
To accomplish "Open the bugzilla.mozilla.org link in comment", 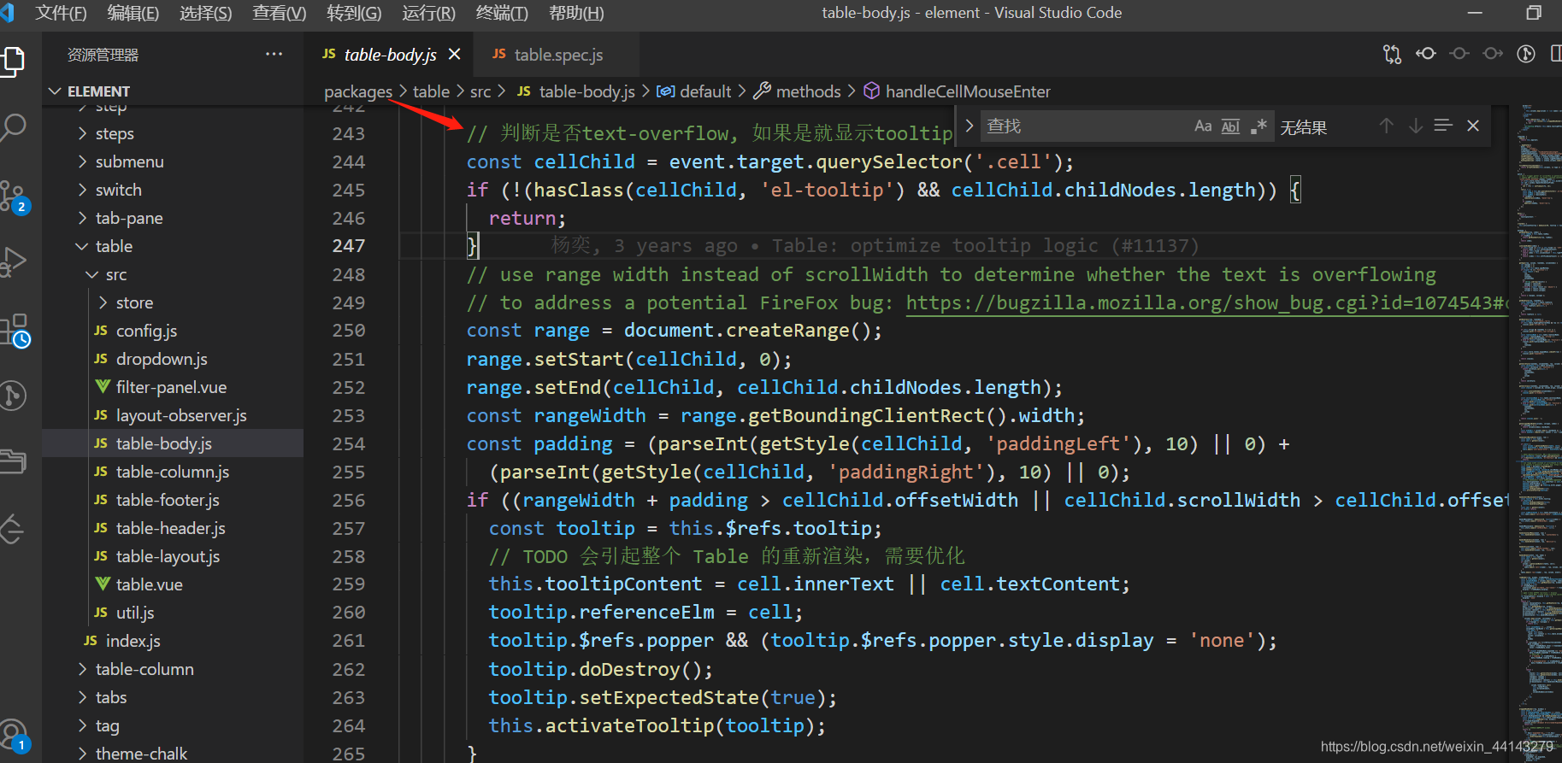I will coord(1205,302).
